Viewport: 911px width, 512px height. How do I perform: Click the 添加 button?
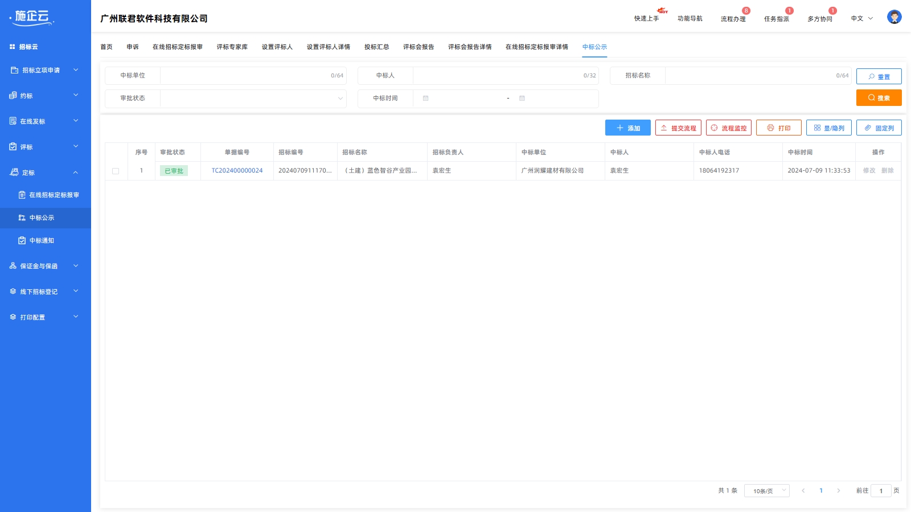627,128
